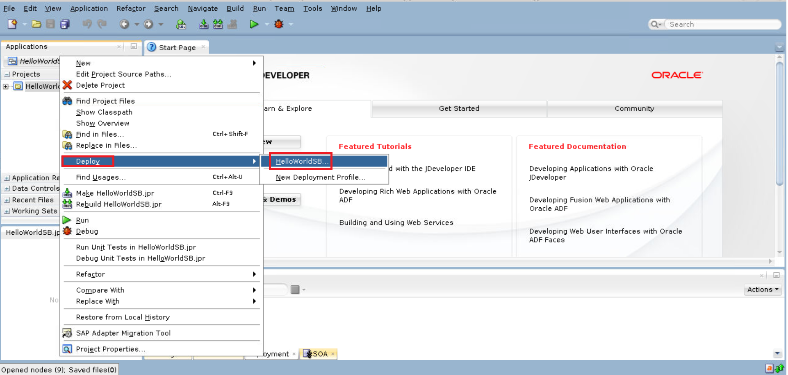Open Developing Web User Interfaces with ADF Faces
Image resolution: width=788 pixels, height=375 pixels.
tap(606, 236)
